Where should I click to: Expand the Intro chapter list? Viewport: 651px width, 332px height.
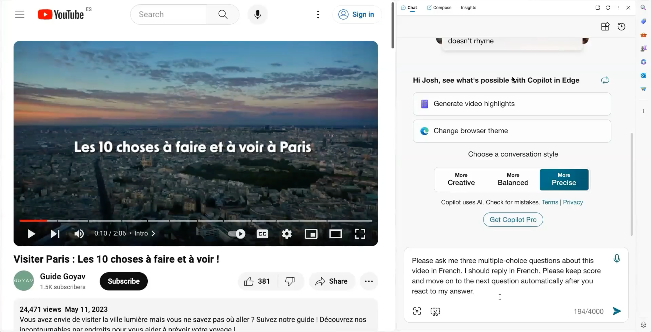145,233
